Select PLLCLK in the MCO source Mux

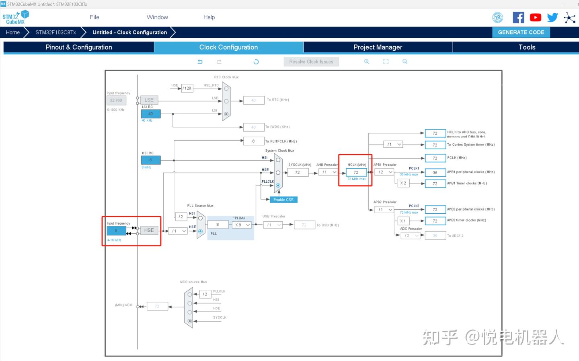189,294
